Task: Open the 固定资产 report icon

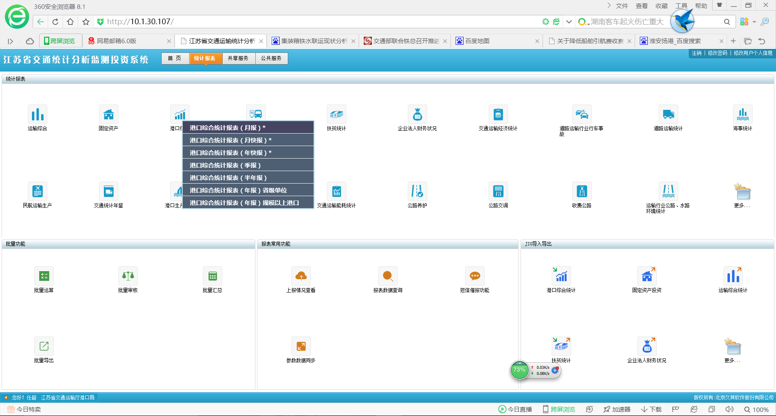Action: pyautogui.click(x=108, y=115)
